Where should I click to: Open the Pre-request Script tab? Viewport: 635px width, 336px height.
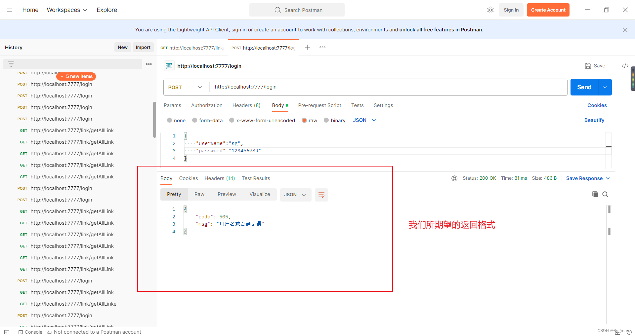click(319, 105)
